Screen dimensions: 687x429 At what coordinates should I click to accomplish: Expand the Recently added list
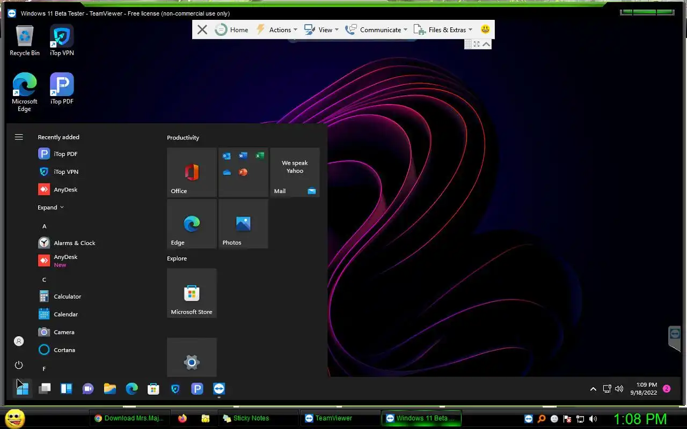coord(50,208)
